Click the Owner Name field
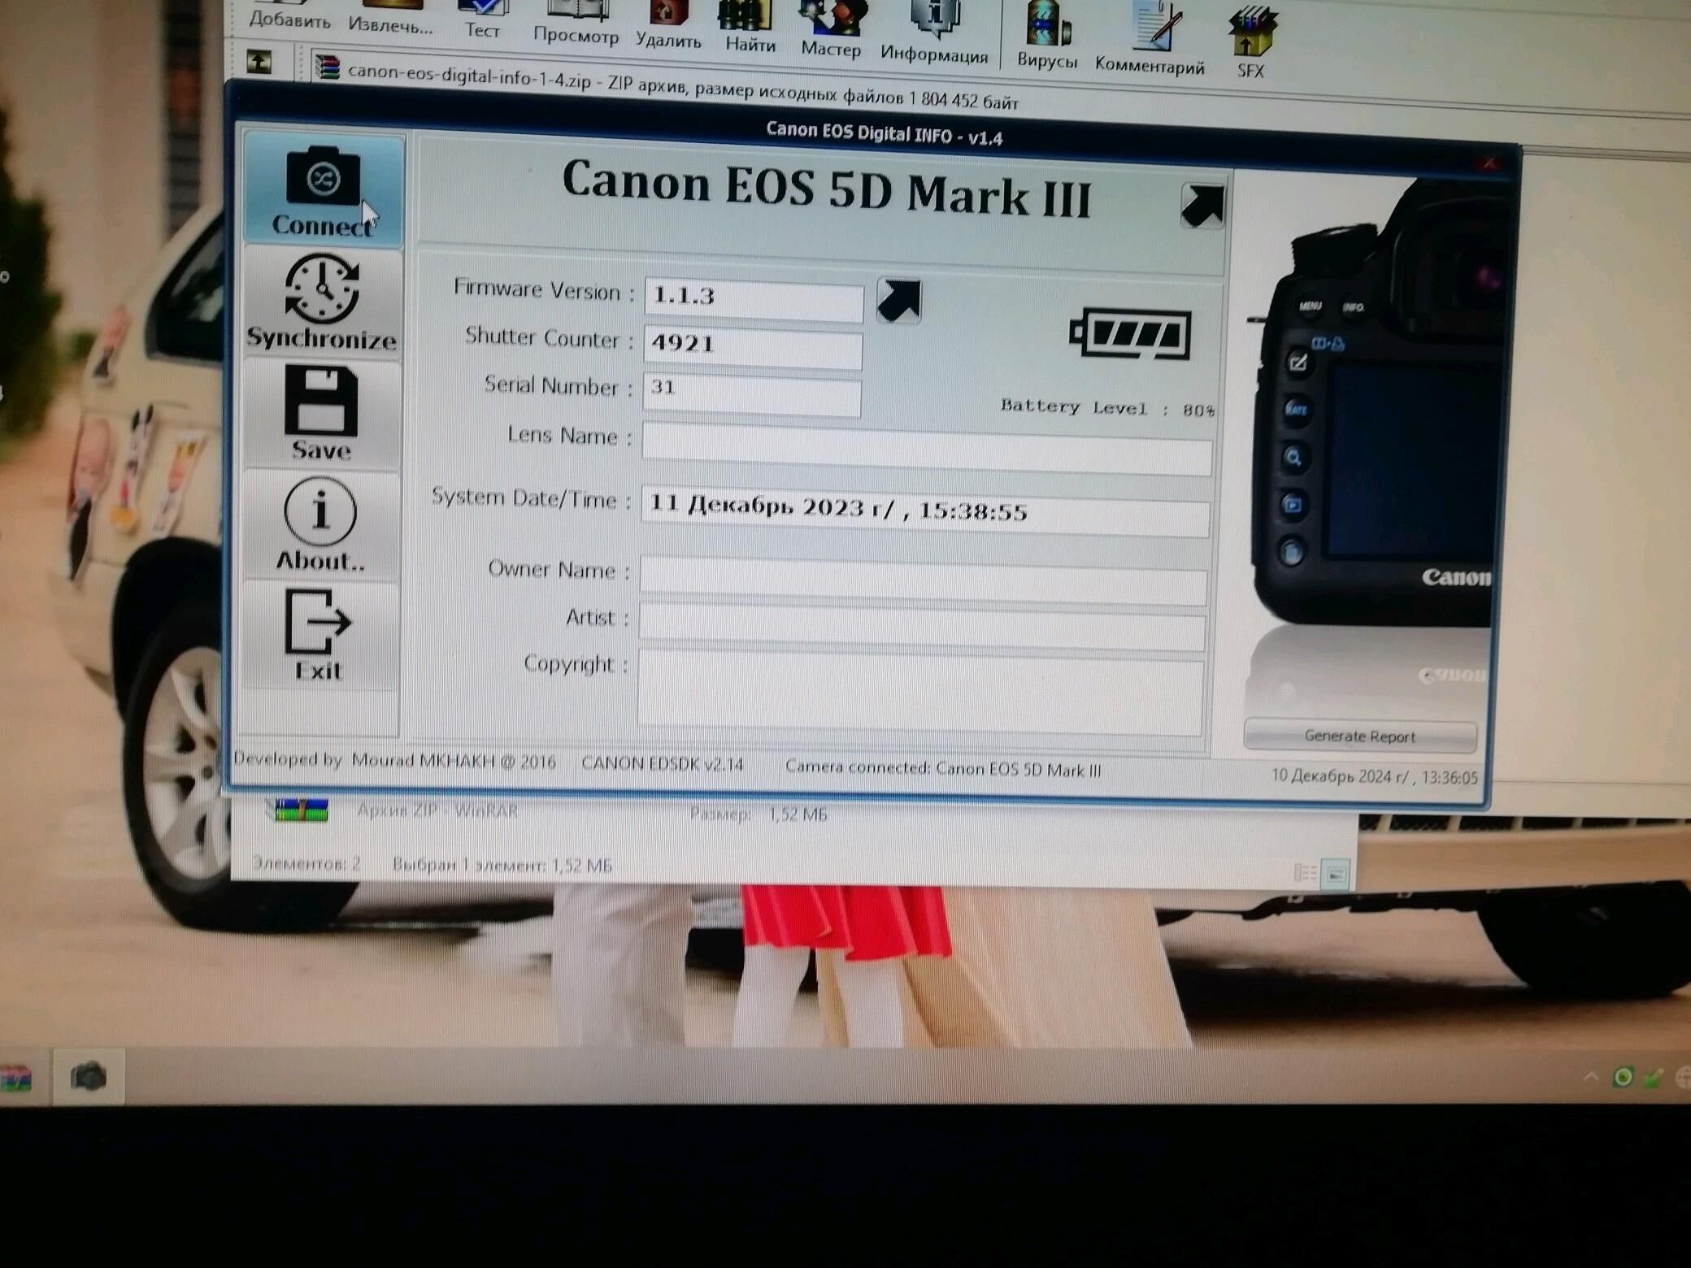The width and height of the screenshot is (1691, 1268). [924, 580]
